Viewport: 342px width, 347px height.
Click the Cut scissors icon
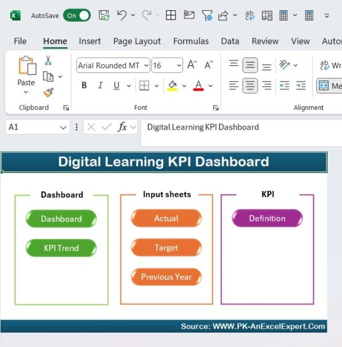tap(48, 60)
